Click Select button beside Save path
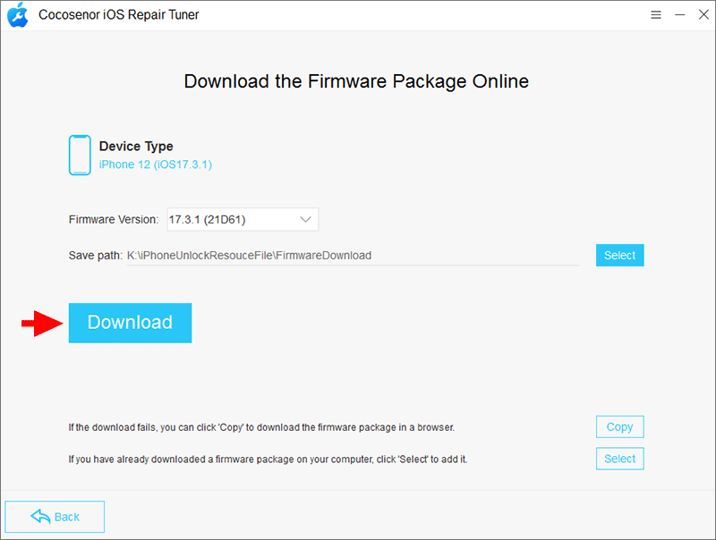This screenshot has height=540, width=716. (619, 256)
